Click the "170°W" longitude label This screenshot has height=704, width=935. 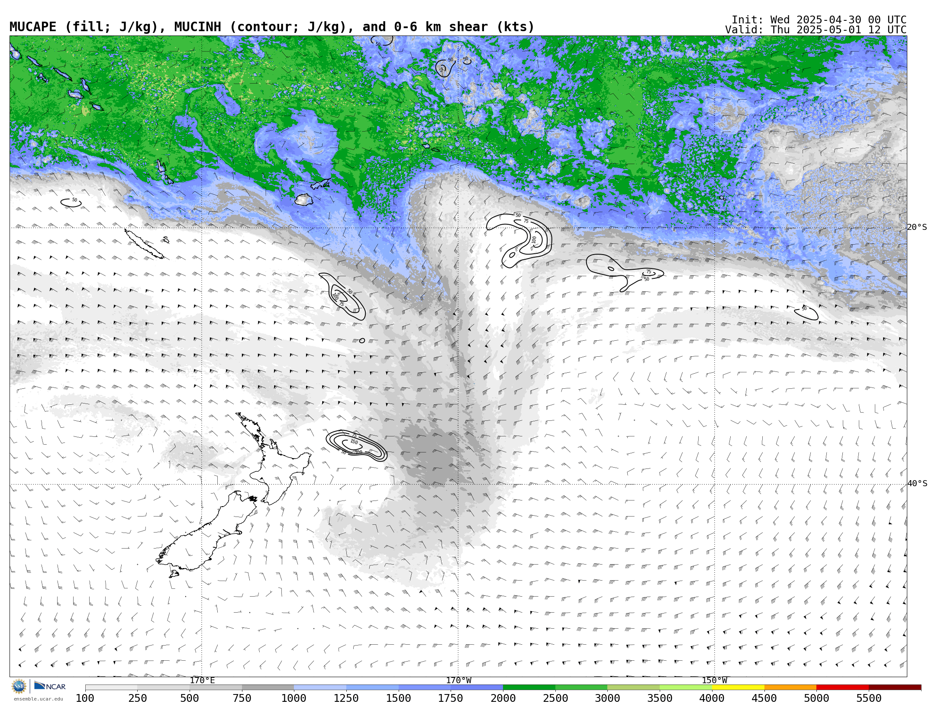(459, 681)
